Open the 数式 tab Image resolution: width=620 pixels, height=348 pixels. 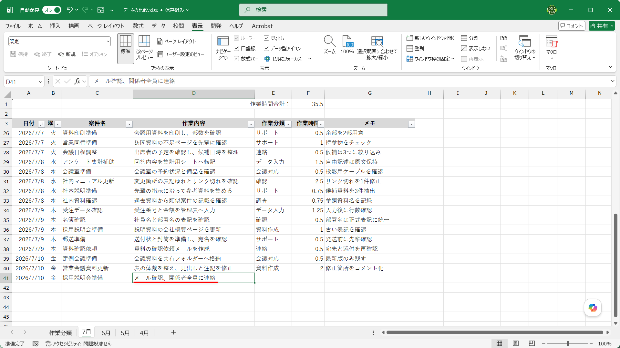pyautogui.click(x=138, y=26)
